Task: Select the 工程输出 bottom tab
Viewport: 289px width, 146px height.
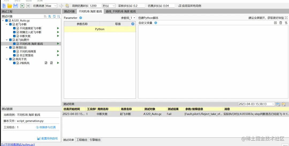Action: click(82, 140)
